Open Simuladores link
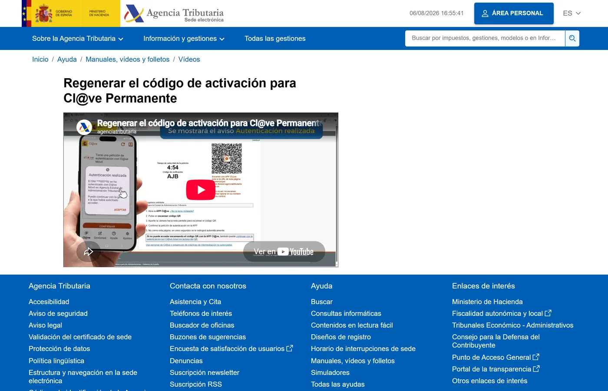 coord(330,372)
